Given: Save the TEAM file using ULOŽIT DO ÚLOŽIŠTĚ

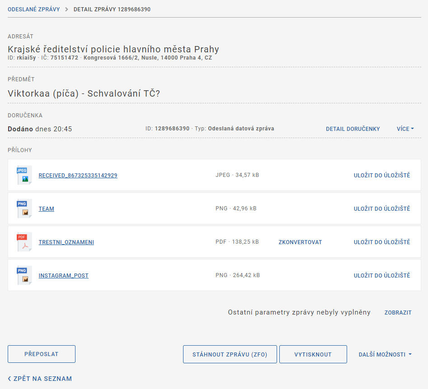Looking at the screenshot, I should (x=382, y=209).
